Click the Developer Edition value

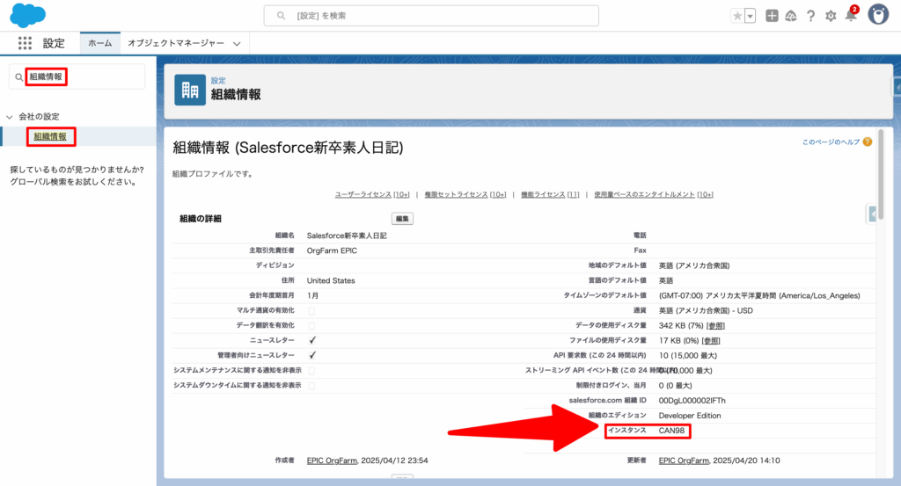pyautogui.click(x=690, y=416)
